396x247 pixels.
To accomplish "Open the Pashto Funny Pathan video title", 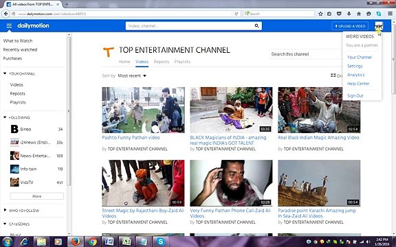I will pyautogui.click(x=131, y=138).
